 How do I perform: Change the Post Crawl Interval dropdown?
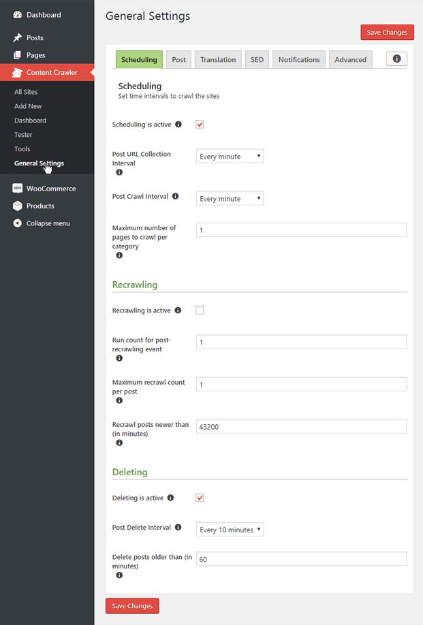(x=230, y=198)
